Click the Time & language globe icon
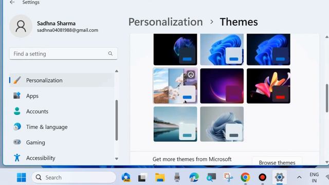 pyautogui.click(x=17, y=127)
